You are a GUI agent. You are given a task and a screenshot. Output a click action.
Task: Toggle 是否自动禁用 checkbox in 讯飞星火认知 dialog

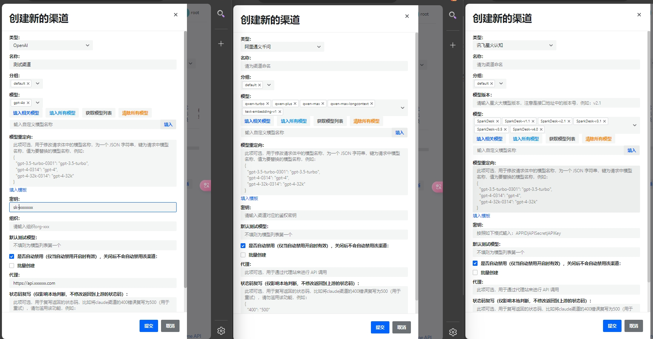[x=475, y=264]
